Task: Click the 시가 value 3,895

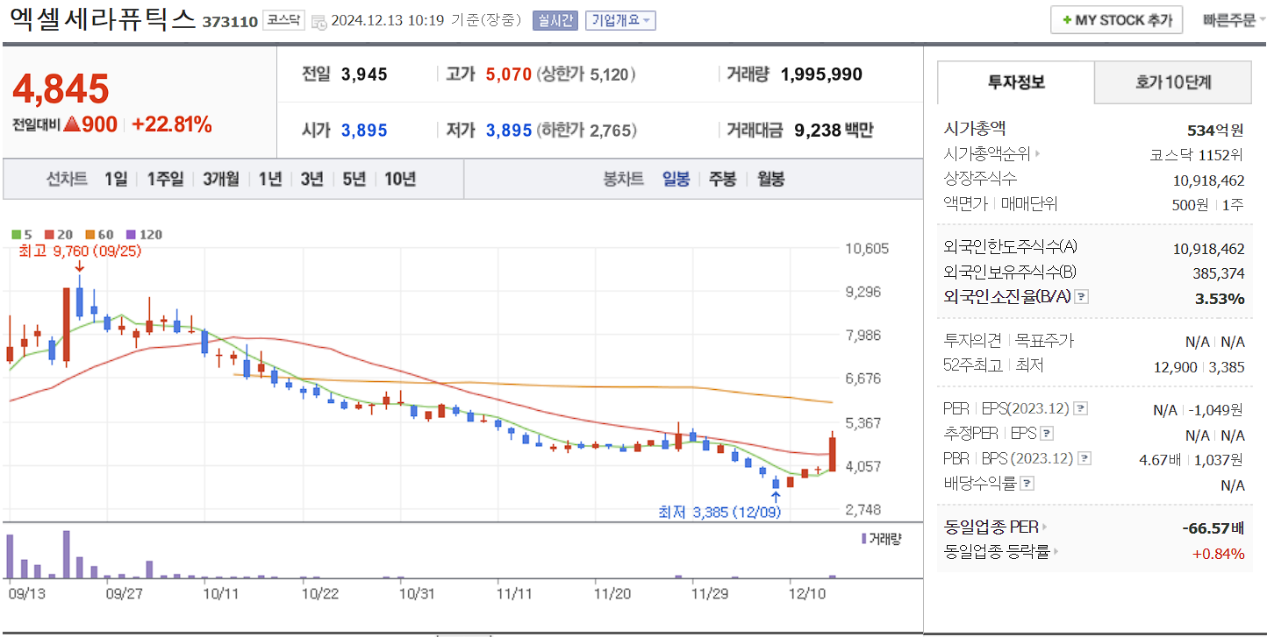Action: click(x=364, y=131)
